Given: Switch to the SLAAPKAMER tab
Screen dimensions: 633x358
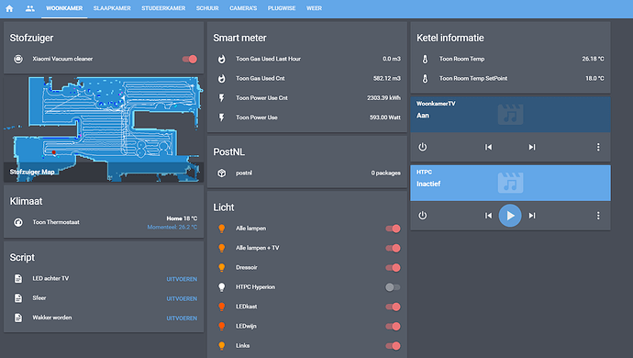Looking at the screenshot, I should pyautogui.click(x=112, y=8).
